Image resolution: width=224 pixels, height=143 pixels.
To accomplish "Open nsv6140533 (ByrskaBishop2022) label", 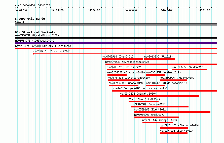I will pyautogui.click(x=127, y=62).
